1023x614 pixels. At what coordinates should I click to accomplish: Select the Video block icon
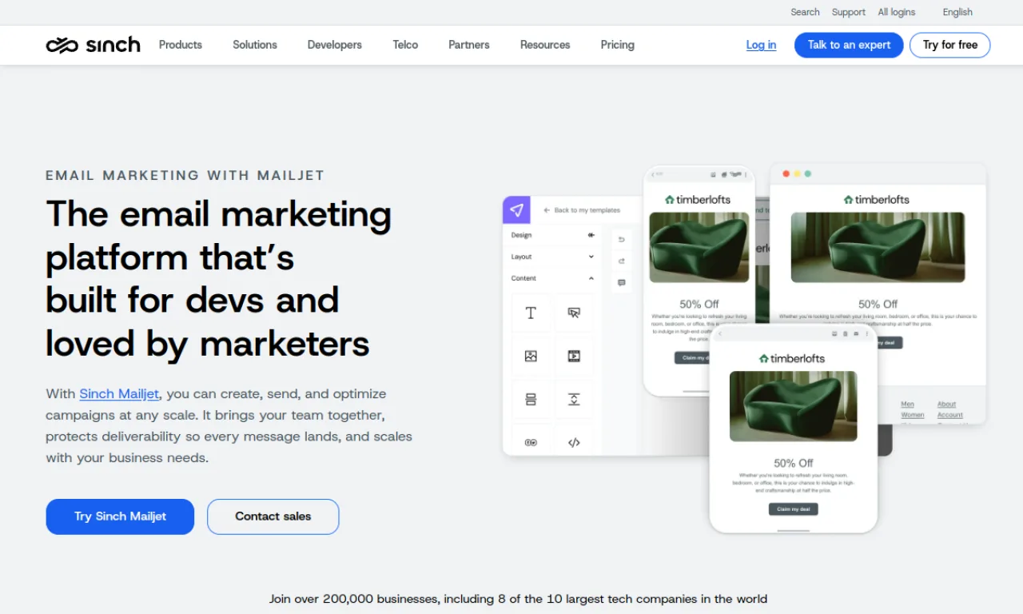(x=574, y=356)
